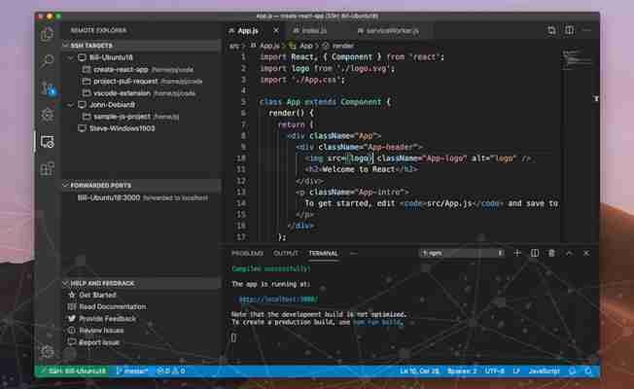Screen dimensions: 634x389
Task: Close the App.js editor tab
Action: point(276,31)
